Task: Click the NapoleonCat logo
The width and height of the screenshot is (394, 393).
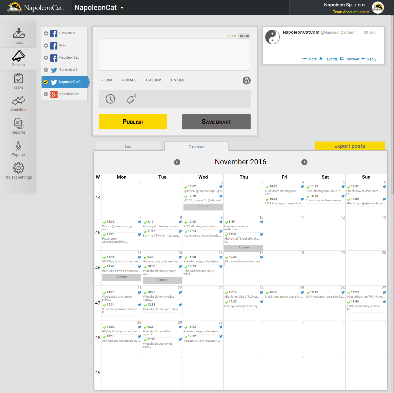Action: 35,8
